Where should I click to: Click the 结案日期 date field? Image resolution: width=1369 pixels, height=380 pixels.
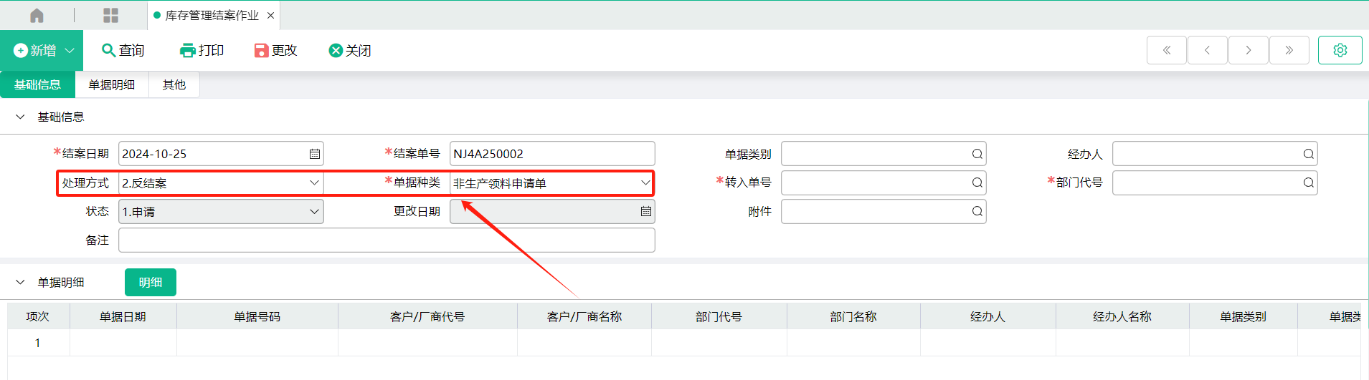click(221, 154)
